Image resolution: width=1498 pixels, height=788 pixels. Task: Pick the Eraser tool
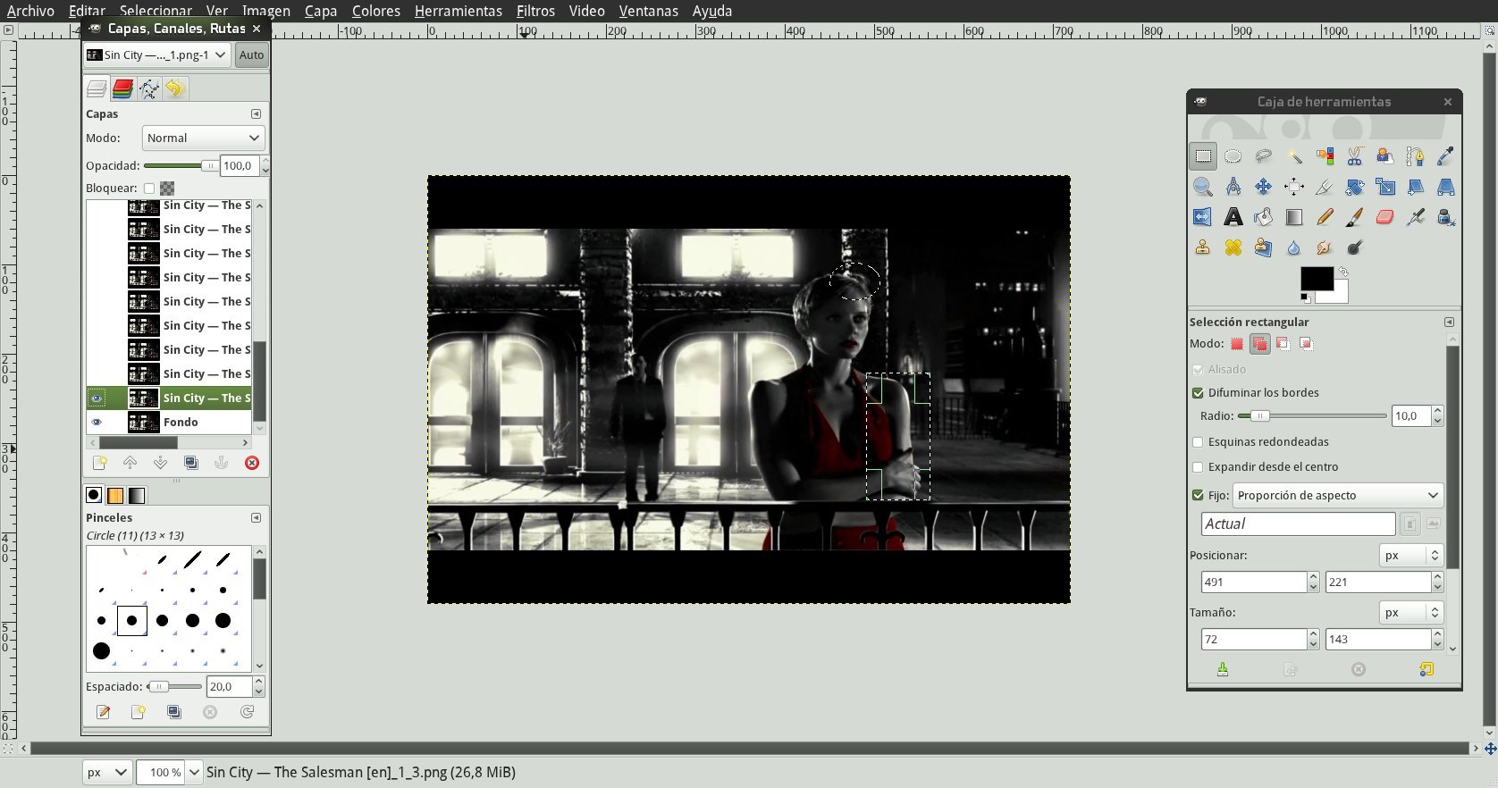pos(1384,217)
